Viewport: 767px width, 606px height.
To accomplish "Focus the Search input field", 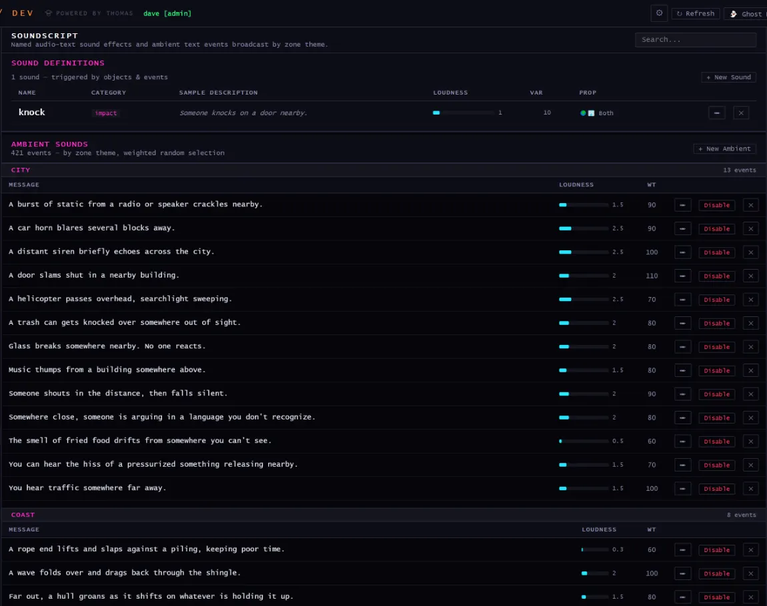I will 695,39.
